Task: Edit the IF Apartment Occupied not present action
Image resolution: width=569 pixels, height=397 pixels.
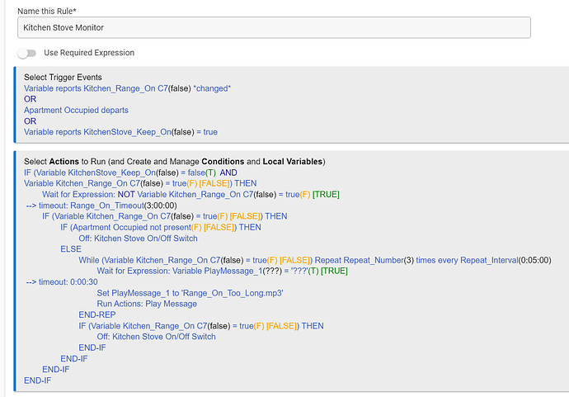Action: [x=161, y=227]
